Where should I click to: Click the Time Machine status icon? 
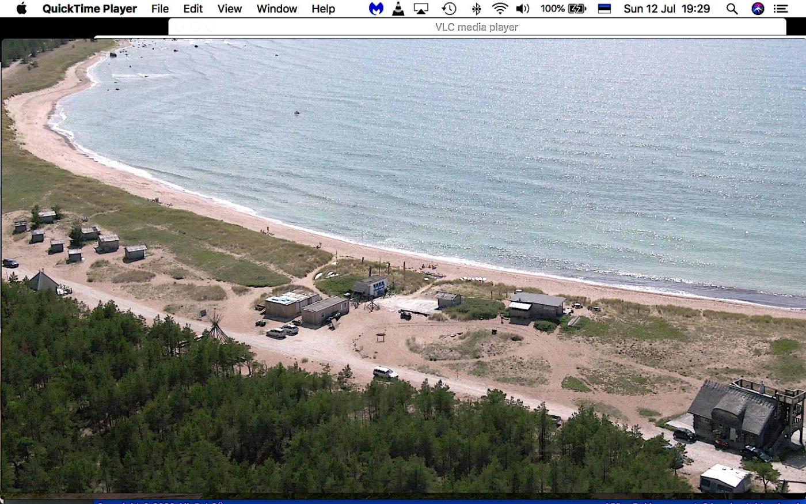pos(449,9)
